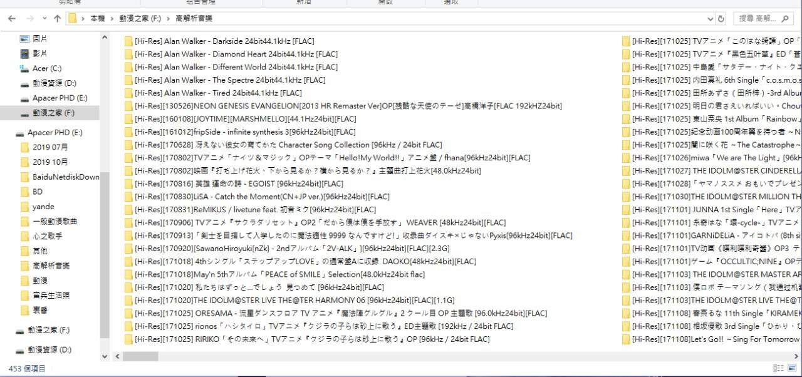Refresh the current folder view
Viewport: 802px width, 377px height.
pos(721,19)
